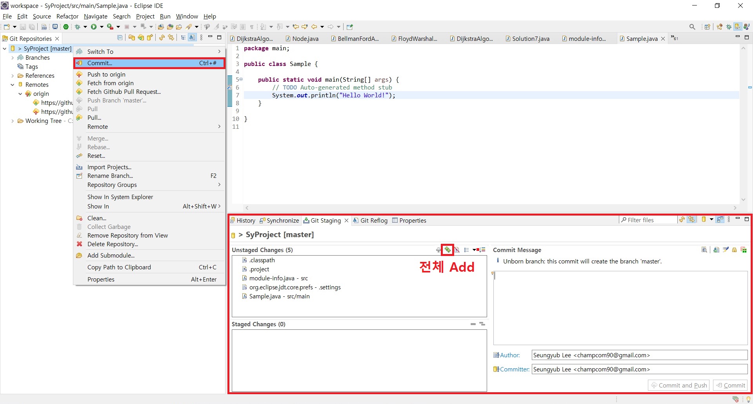Switch to the Git Reflog tab
This screenshot has width=753, height=404.
370,220
